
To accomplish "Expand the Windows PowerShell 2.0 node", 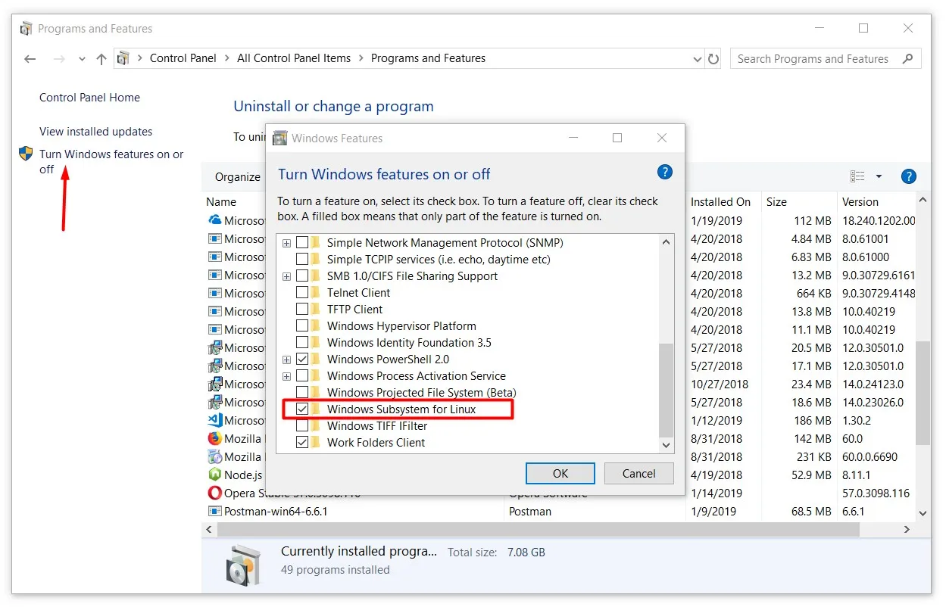I will [286, 360].
